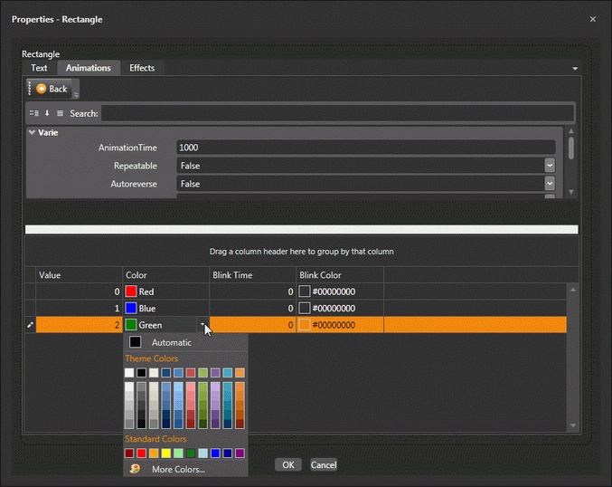Open the tab list dropdown arrow
This screenshot has height=487, width=612.
575,69
